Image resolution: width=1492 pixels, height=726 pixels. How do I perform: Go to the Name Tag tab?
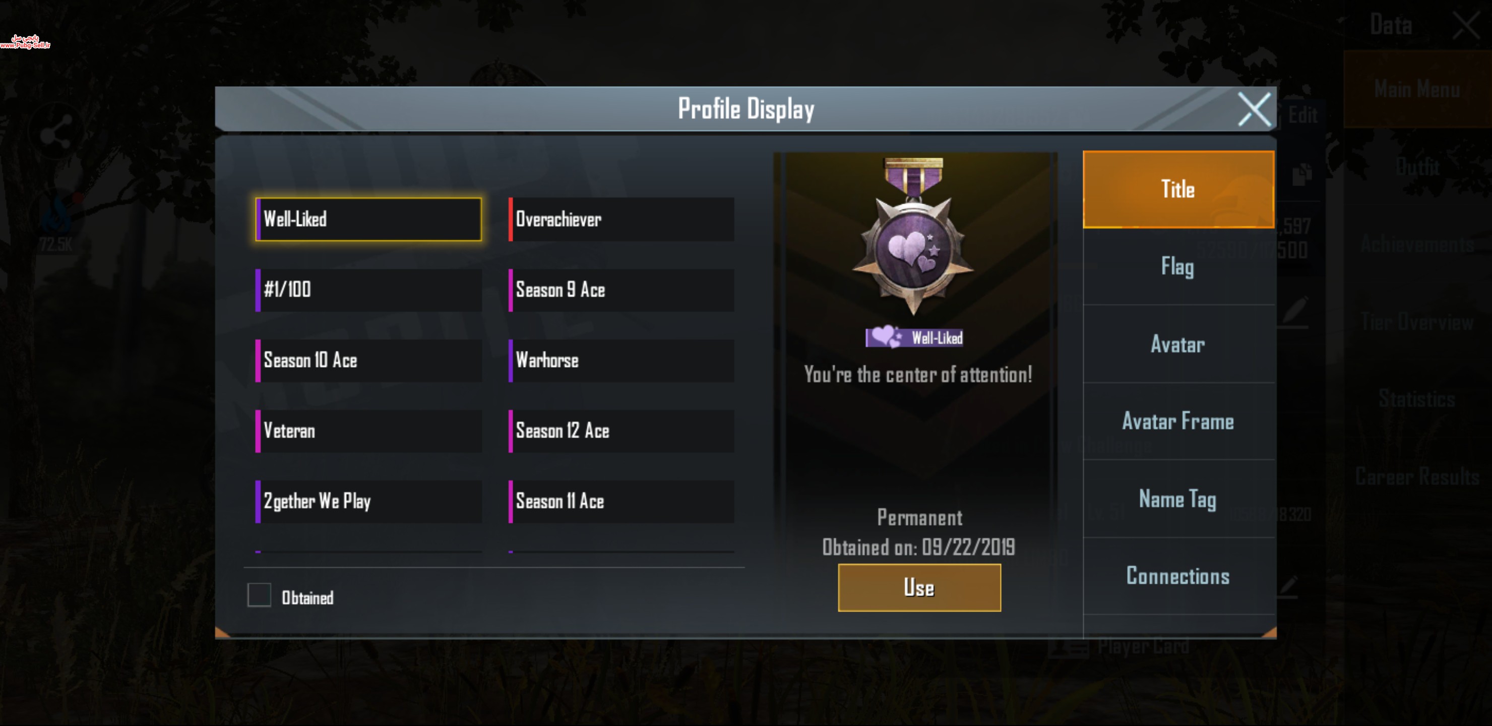tap(1178, 499)
